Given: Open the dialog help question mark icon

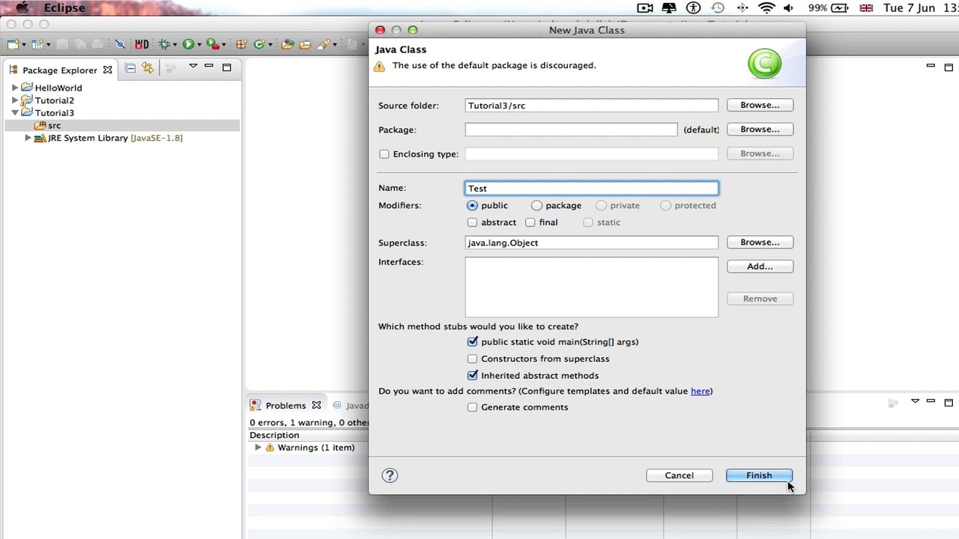Looking at the screenshot, I should point(390,475).
